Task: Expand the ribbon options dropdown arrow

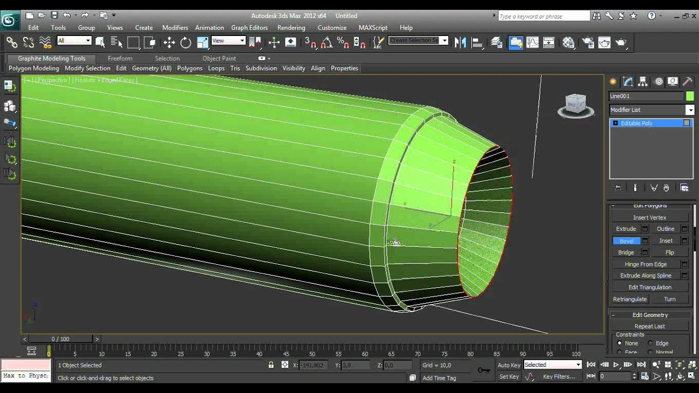Action: 269,58
